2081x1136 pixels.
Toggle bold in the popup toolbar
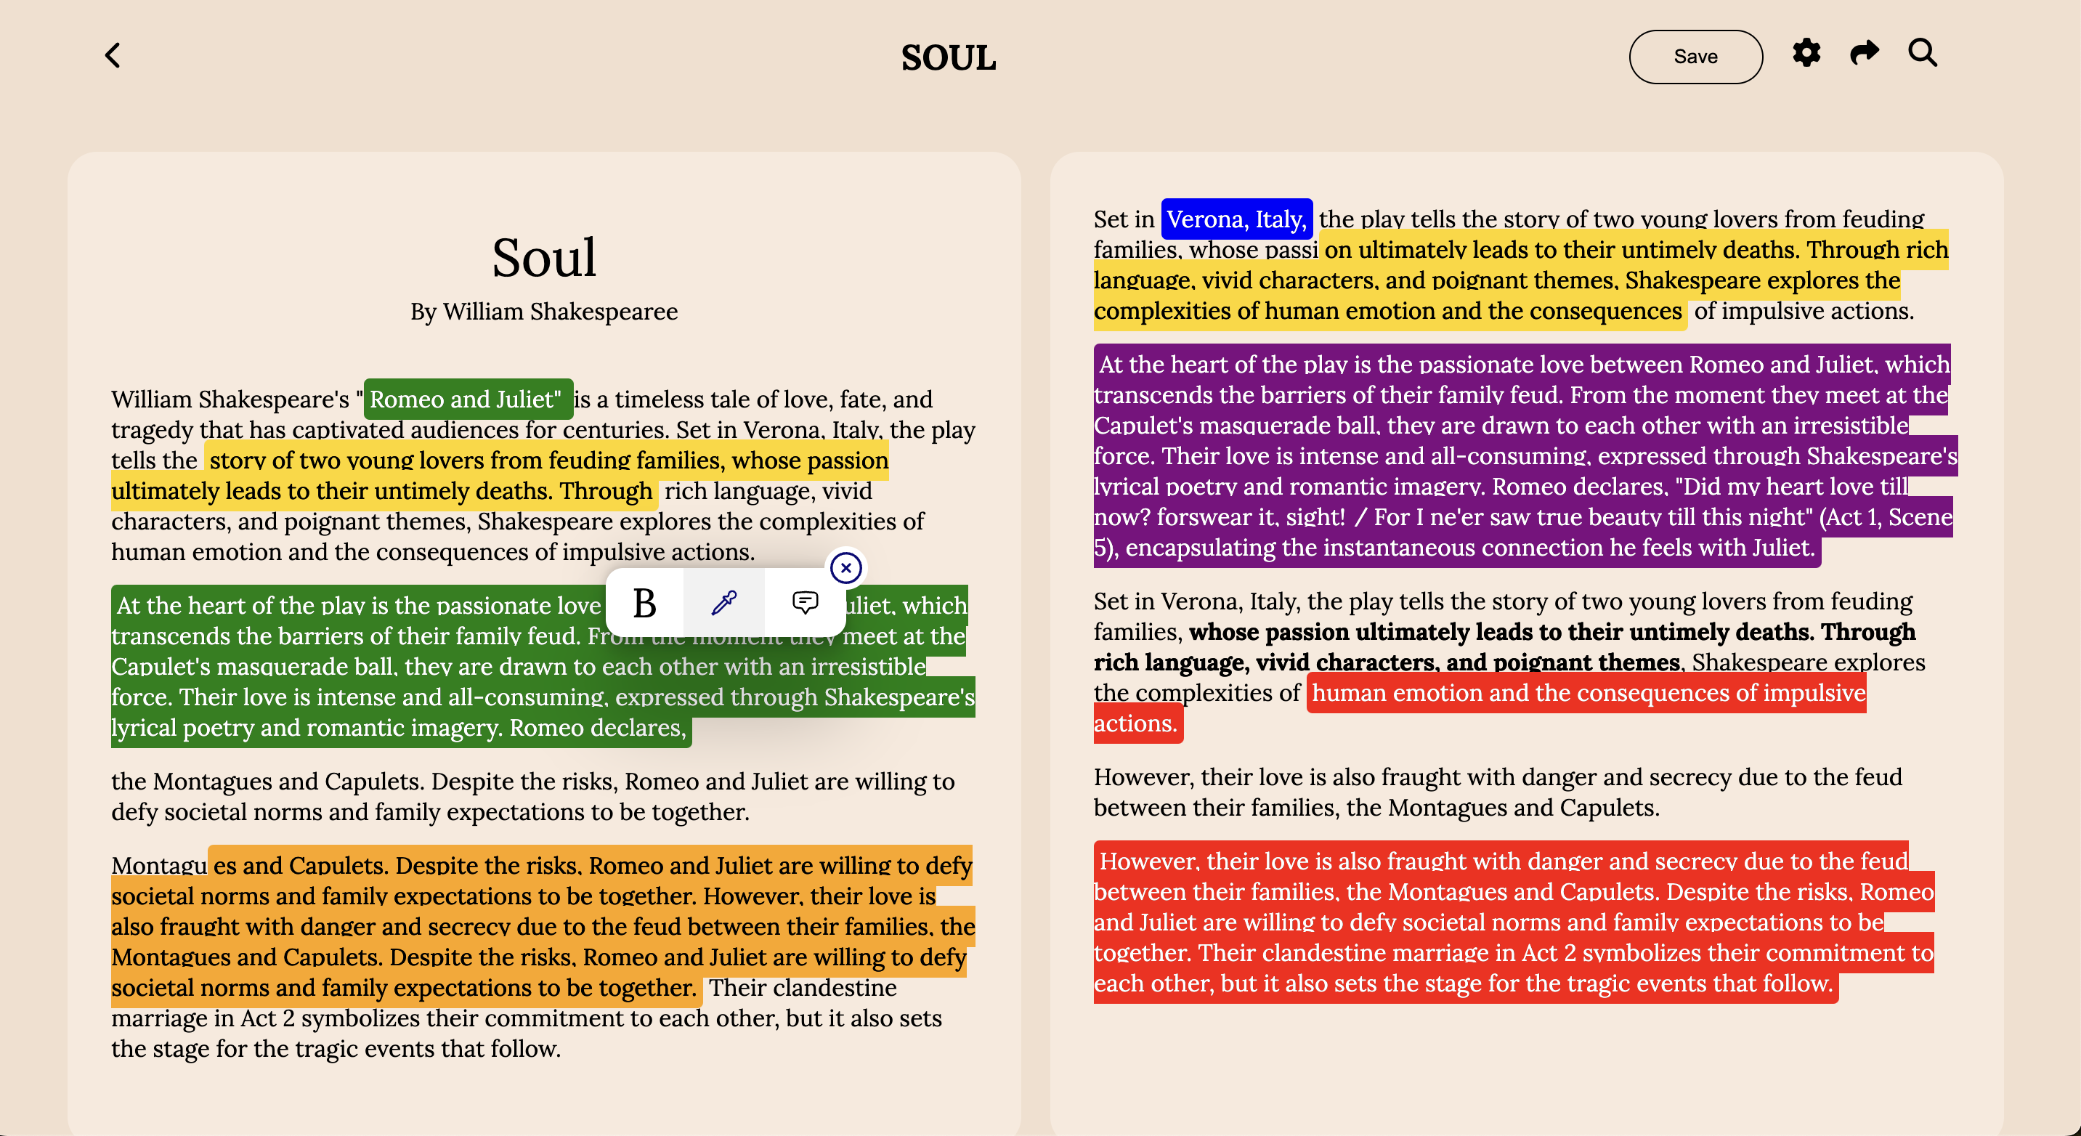click(645, 603)
